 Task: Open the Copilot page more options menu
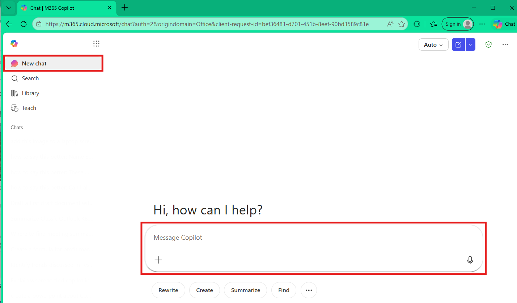coord(505,45)
